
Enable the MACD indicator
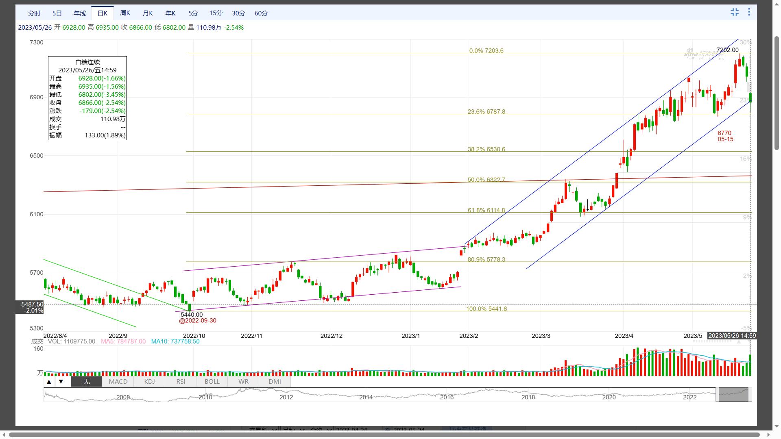[x=118, y=382]
